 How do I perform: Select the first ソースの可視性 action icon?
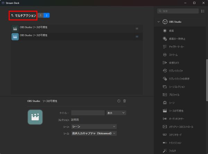pos(15,29)
